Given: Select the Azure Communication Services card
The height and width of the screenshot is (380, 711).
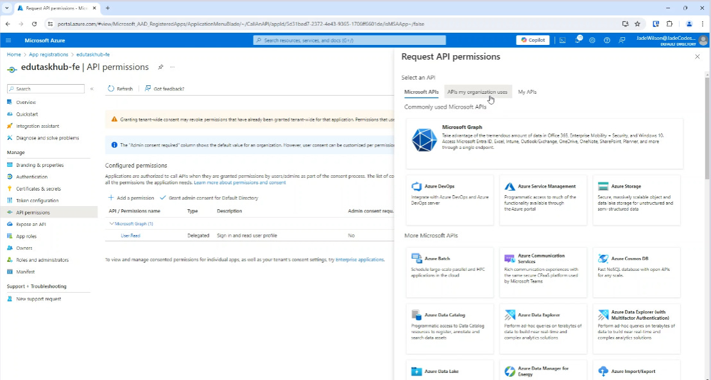Looking at the screenshot, I should pyautogui.click(x=544, y=272).
